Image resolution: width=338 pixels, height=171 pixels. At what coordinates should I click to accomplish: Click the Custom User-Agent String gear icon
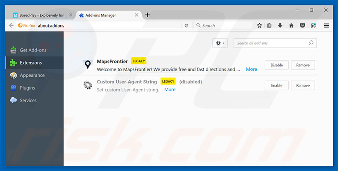pyautogui.click(x=88, y=85)
